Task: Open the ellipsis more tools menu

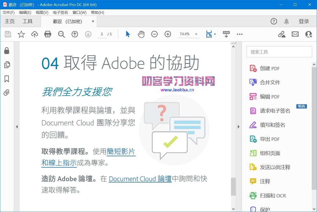Action: tap(240, 34)
